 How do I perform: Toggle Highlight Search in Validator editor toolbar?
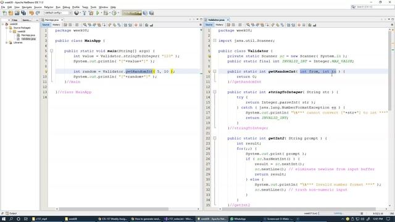pyautogui.click(x=262, y=25)
